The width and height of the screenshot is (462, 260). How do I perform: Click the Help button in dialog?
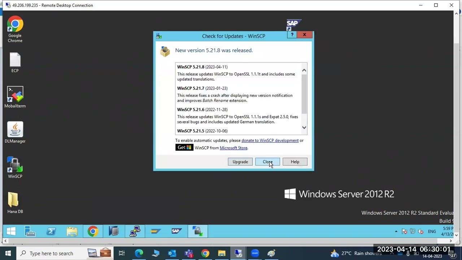point(295,162)
